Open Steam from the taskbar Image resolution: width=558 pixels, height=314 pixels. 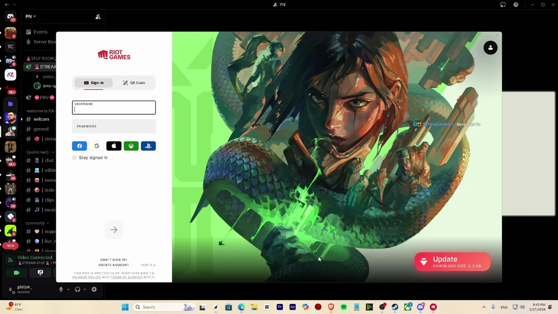click(x=395, y=307)
